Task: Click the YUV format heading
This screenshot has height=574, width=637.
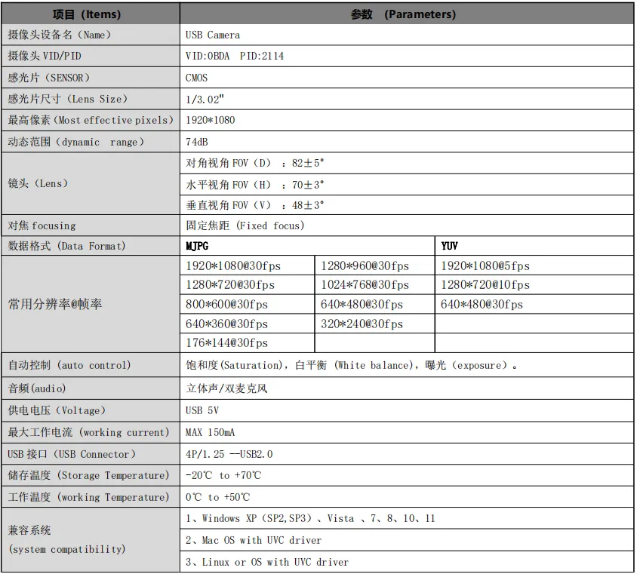Action: pos(449,246)
